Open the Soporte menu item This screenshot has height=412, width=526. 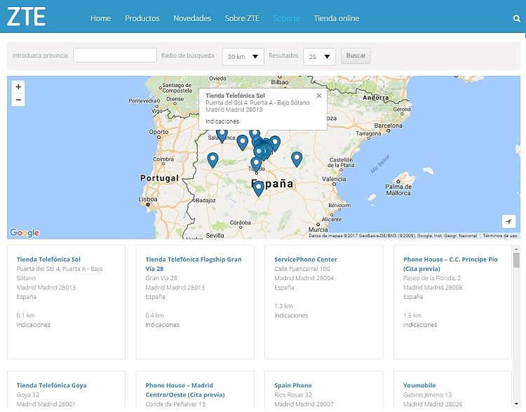coord(286,18)
